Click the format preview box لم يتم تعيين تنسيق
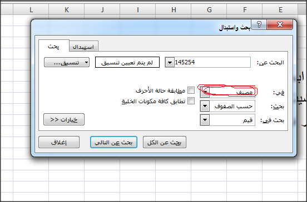The width and height of the screenshot is (307, 202). (127, 62)
